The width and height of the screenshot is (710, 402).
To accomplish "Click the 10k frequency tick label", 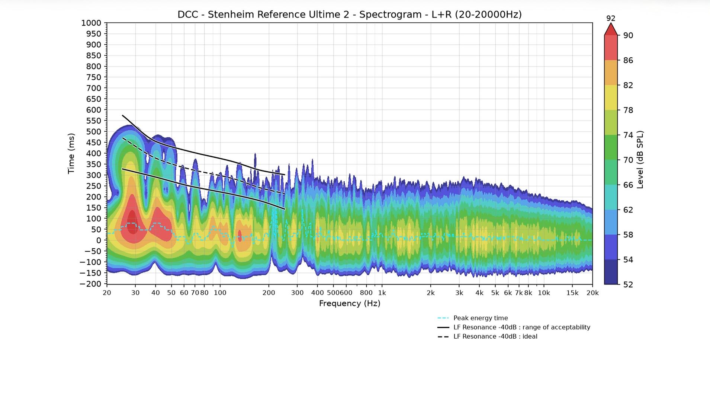I will click(544, 293).
